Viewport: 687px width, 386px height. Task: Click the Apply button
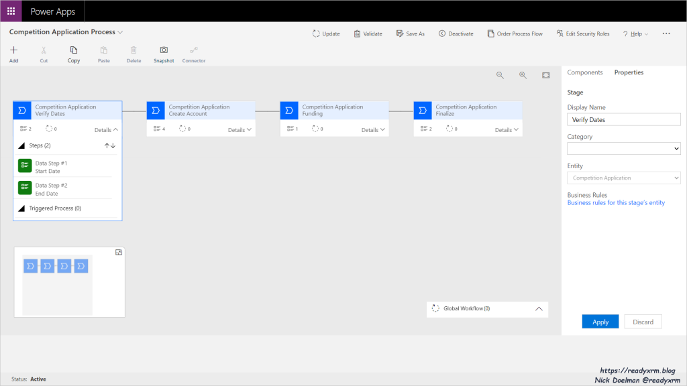tap(600, 322)
